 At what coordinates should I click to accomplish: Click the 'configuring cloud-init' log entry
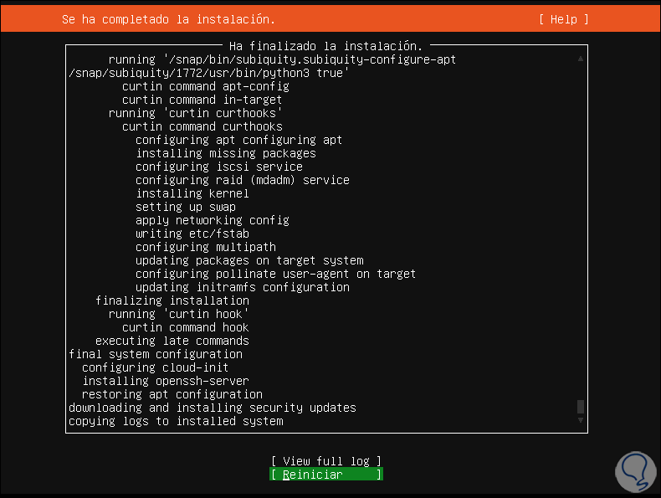[155, 367]
